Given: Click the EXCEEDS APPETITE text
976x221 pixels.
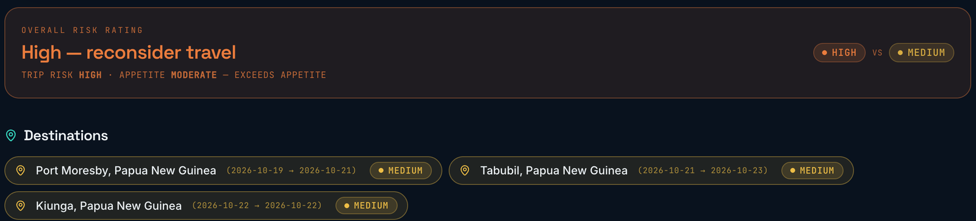Looking at the screenshot, I should point(281,75).
